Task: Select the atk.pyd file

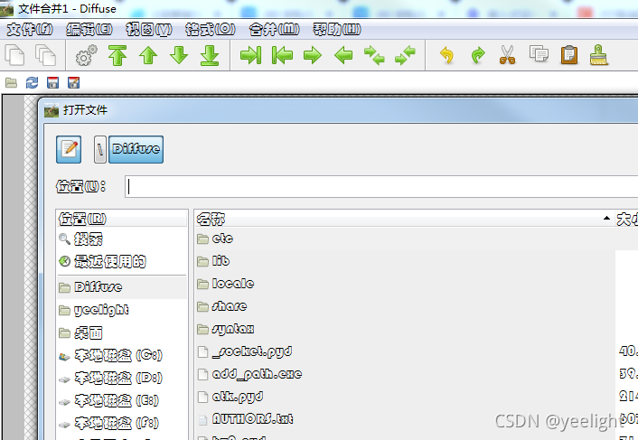Action: (x=405, y=397)
